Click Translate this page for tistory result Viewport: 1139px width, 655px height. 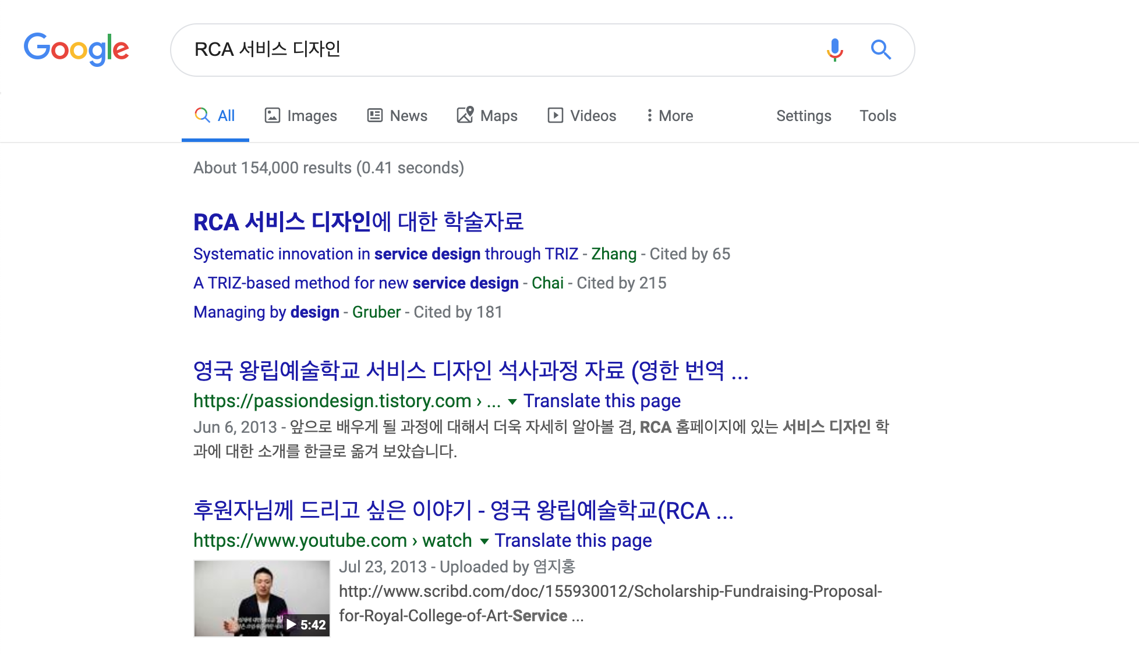coord(602,401)
